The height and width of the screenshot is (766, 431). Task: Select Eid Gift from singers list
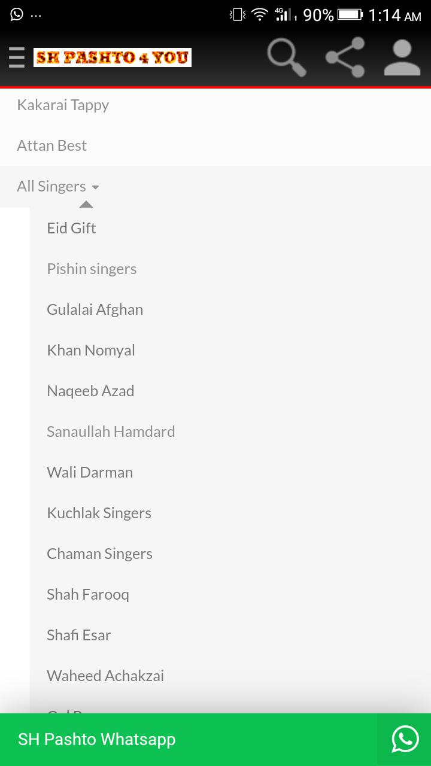(x=71, y=228)
